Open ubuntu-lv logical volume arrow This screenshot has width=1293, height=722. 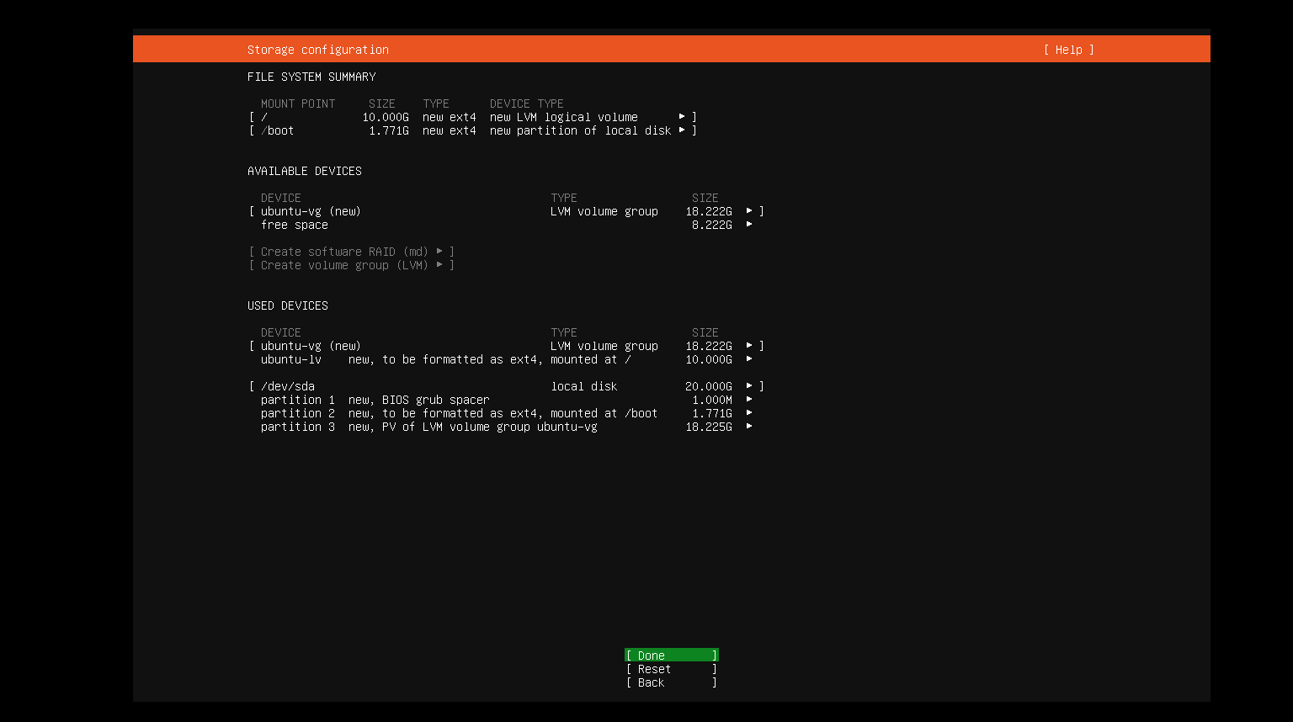[749, 359]
